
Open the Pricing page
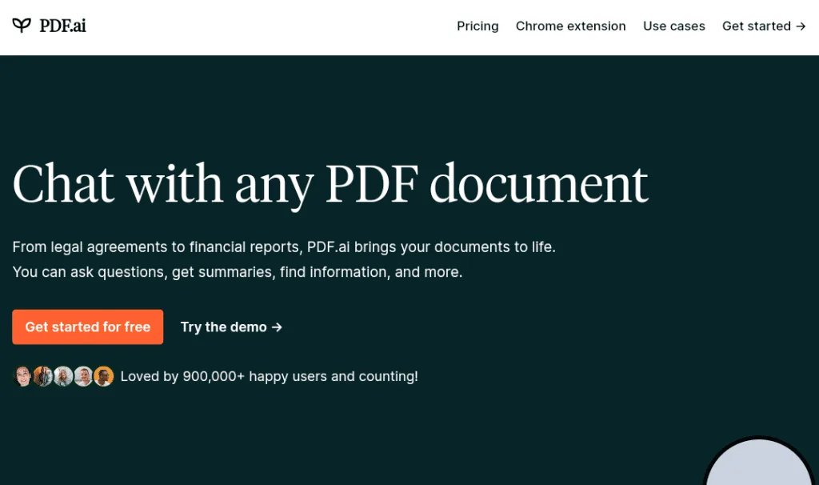[477, 26]
